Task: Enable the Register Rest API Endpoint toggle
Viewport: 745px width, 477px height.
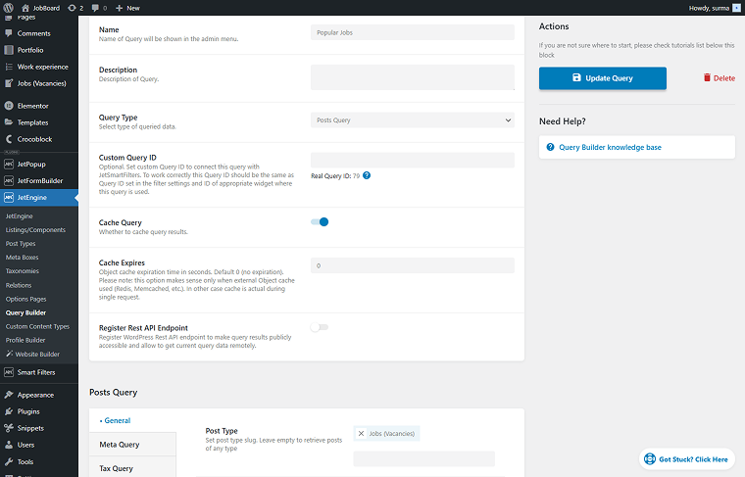Action: coord(320,327)
